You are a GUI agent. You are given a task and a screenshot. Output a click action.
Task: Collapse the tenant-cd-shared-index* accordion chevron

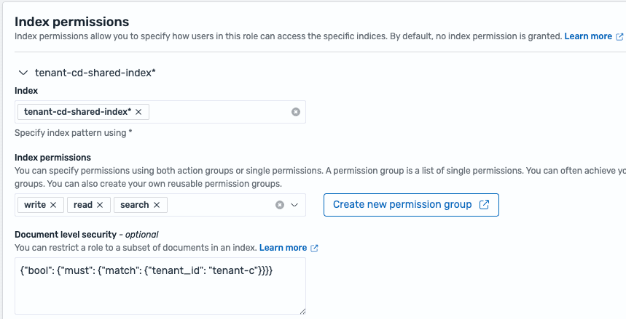(23, 73)
